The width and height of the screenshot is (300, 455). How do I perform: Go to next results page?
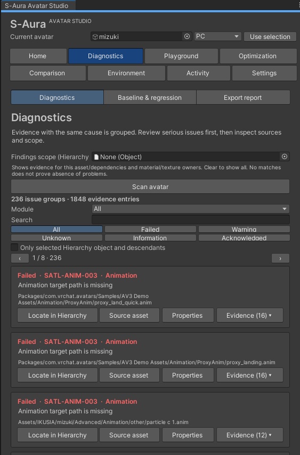(280, 258)
